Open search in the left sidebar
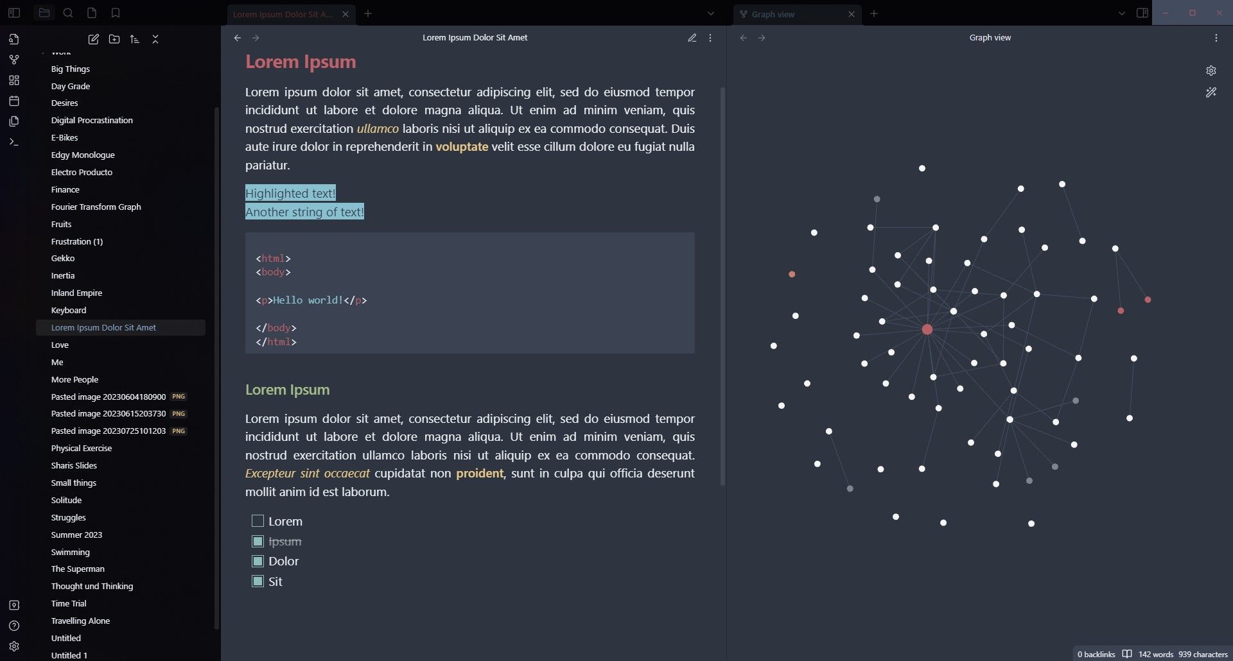This screenshot has height=661, width=1233. pos(67,13)
